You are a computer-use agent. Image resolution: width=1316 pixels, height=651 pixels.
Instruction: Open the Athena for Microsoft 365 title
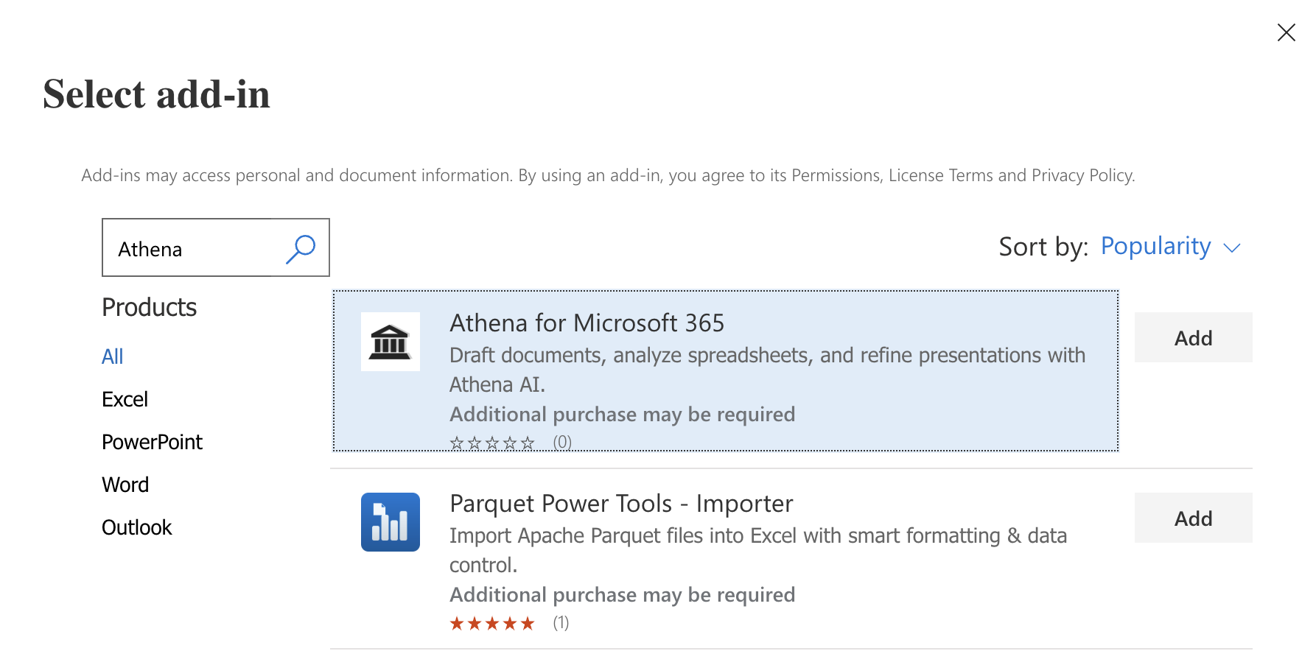click(587, 323)
